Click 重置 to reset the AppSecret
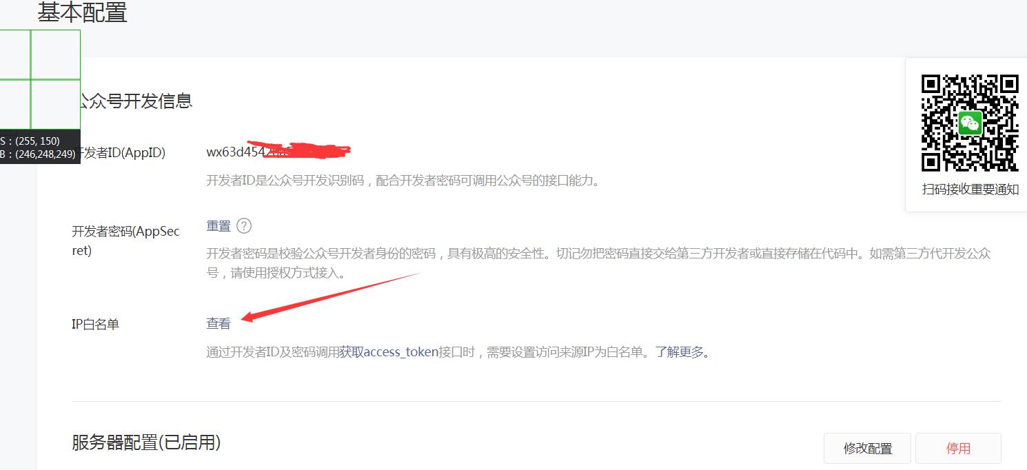 pyautogui.click(x=218, y=226)
